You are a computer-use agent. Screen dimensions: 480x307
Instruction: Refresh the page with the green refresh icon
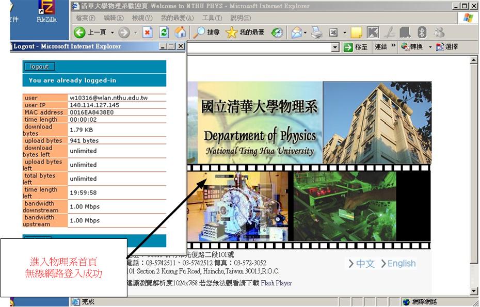pyautogui.click(x=164, y=33)
